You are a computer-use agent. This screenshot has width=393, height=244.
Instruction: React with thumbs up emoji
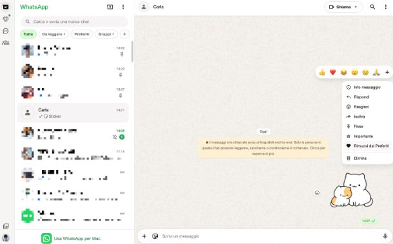[322, 72]
